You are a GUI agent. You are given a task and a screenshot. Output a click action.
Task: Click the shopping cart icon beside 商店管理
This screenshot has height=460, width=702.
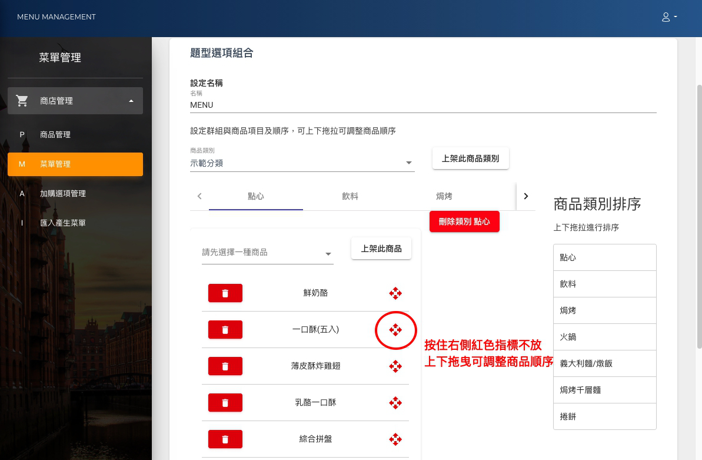(x=22, y=101)
